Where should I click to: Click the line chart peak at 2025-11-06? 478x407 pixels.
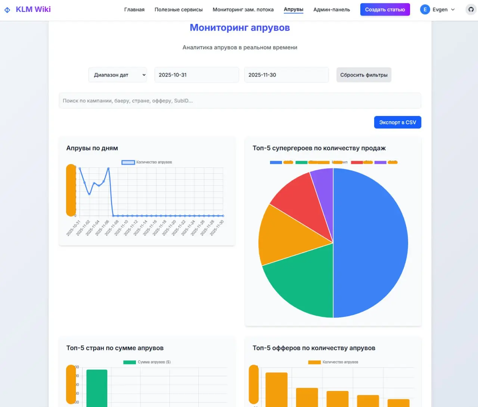click(108, 168)
